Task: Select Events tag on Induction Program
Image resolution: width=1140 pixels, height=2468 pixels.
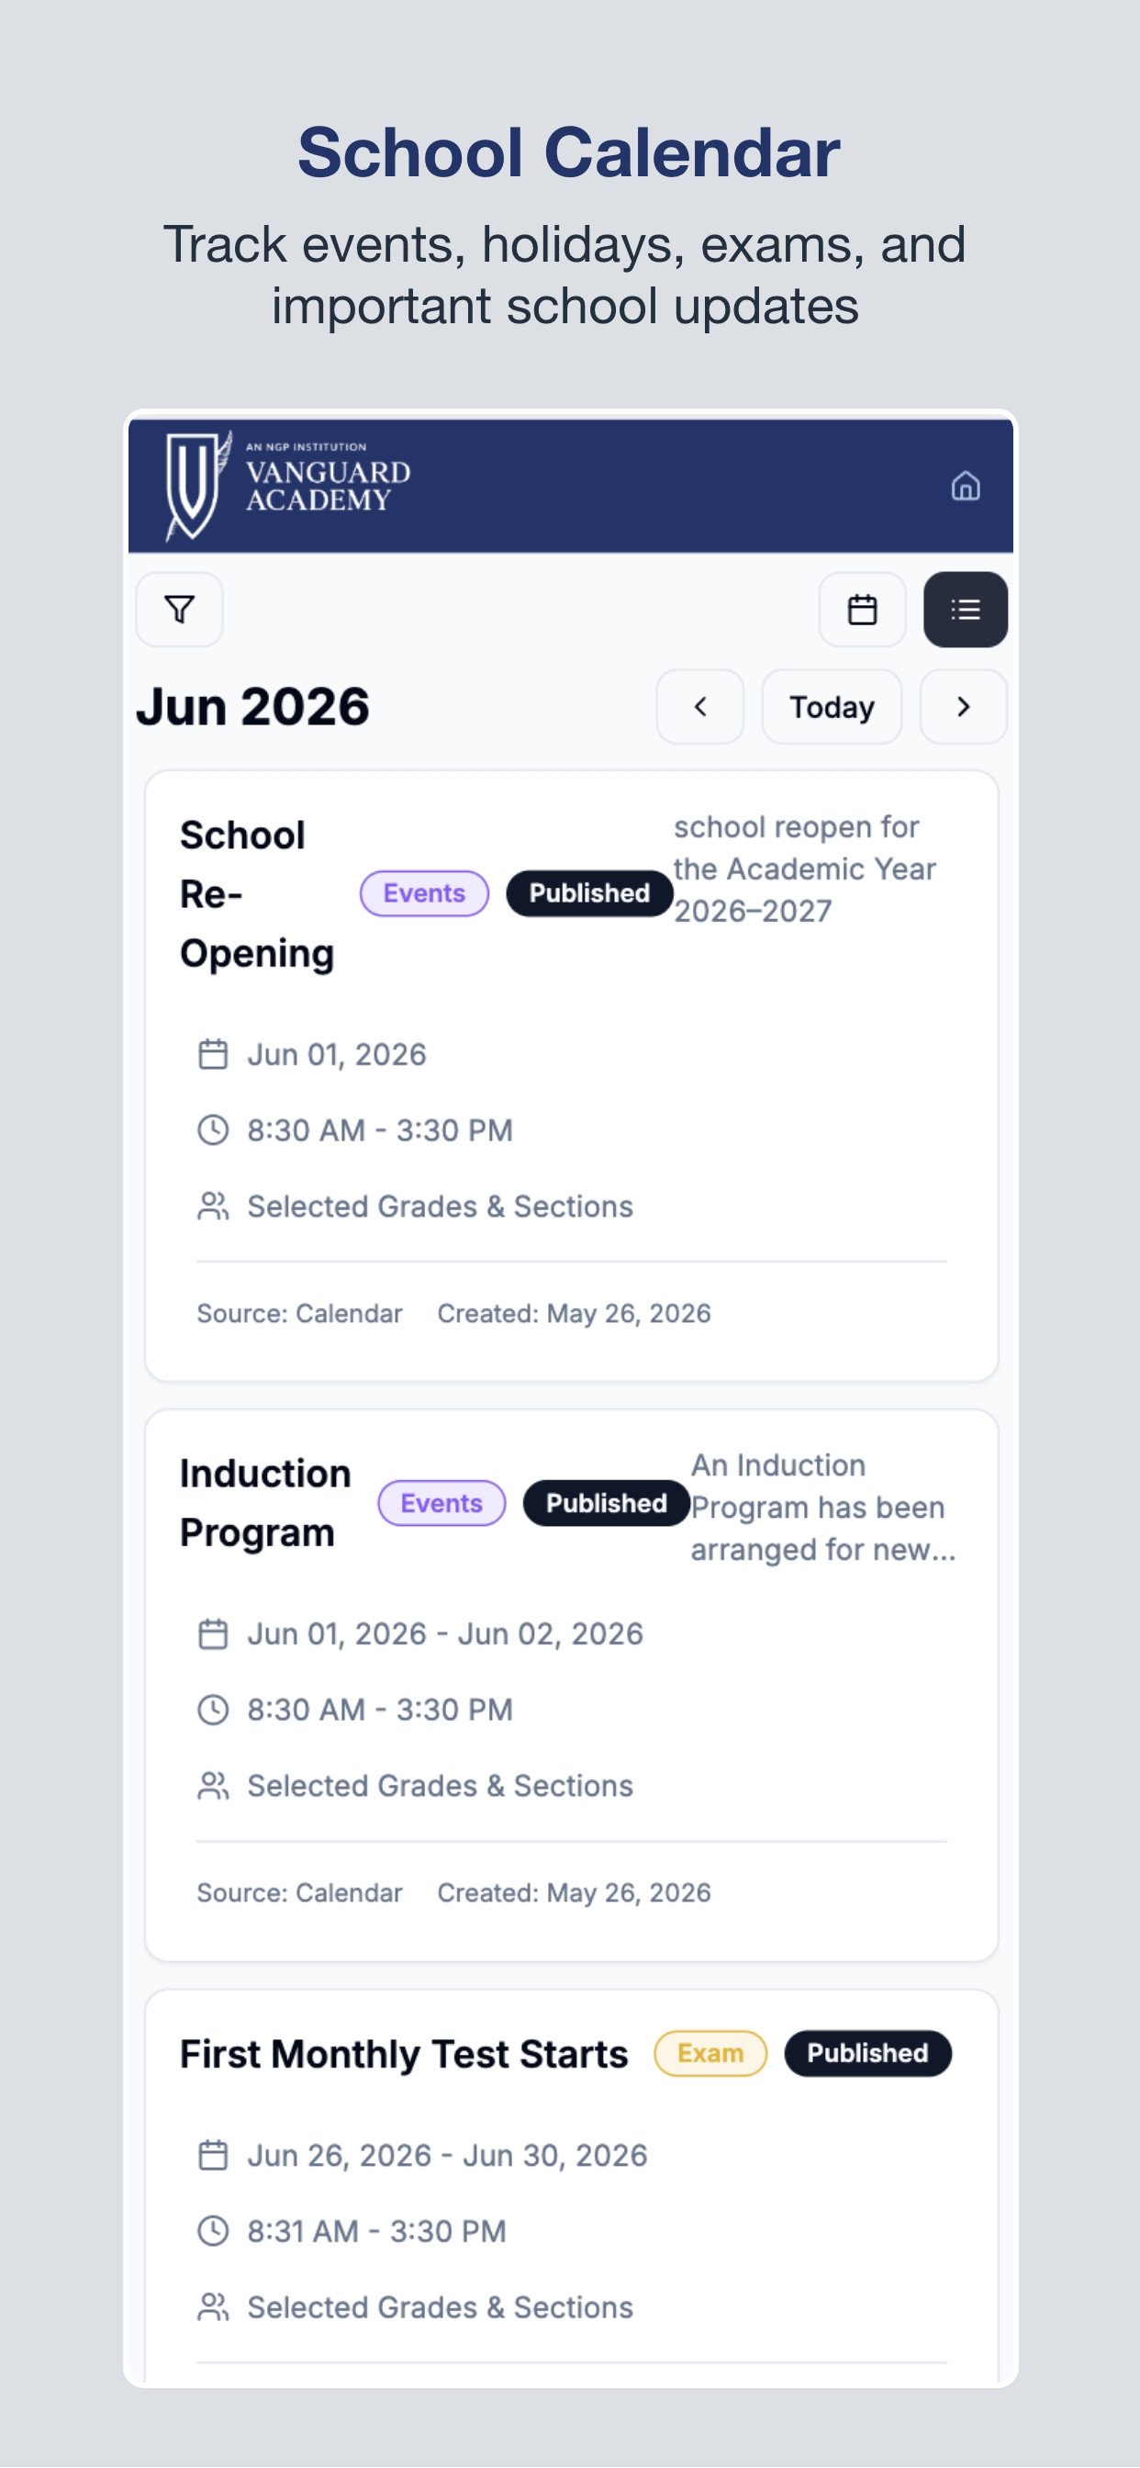Action: (441, 1503)
